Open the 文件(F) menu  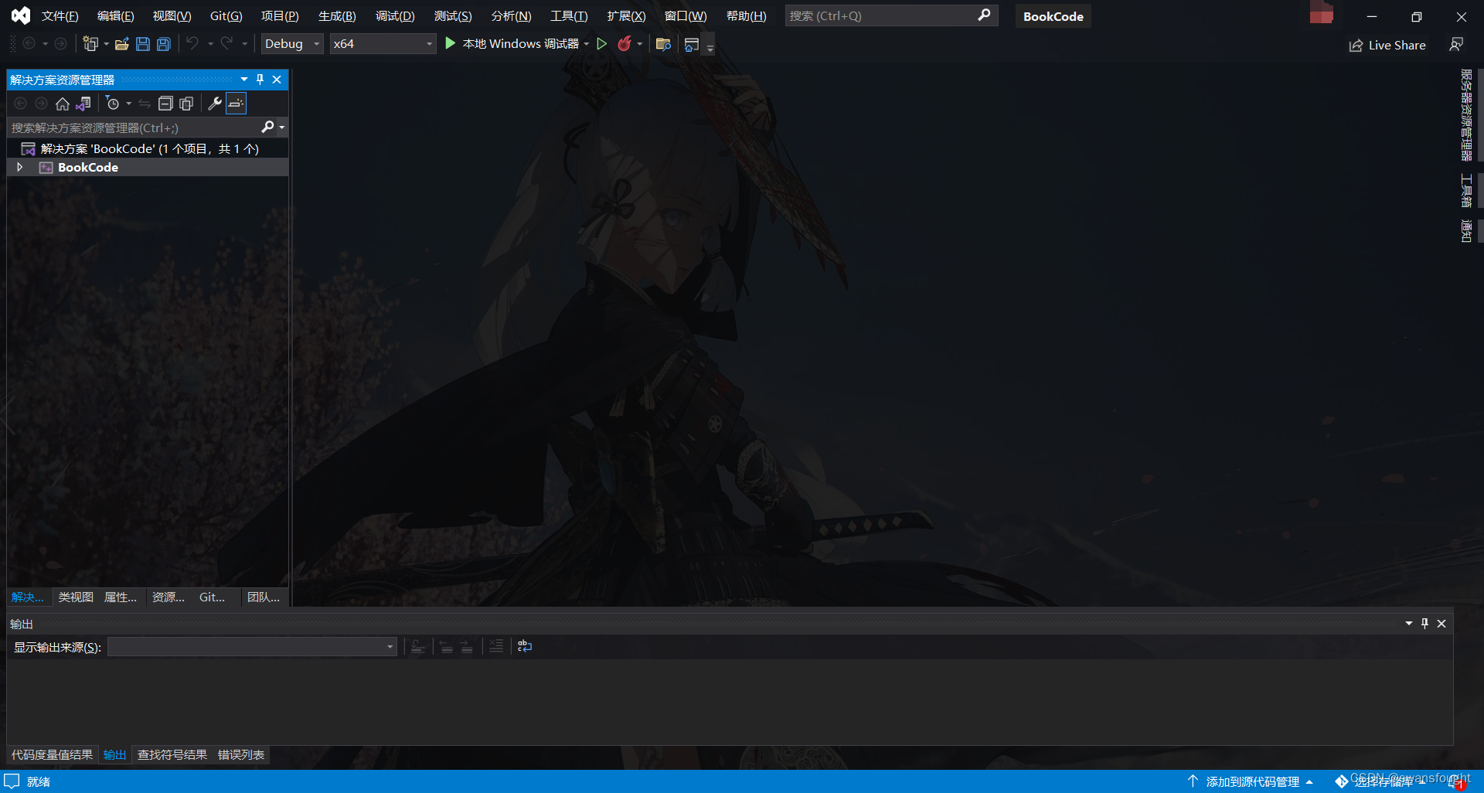click(60, 16)
